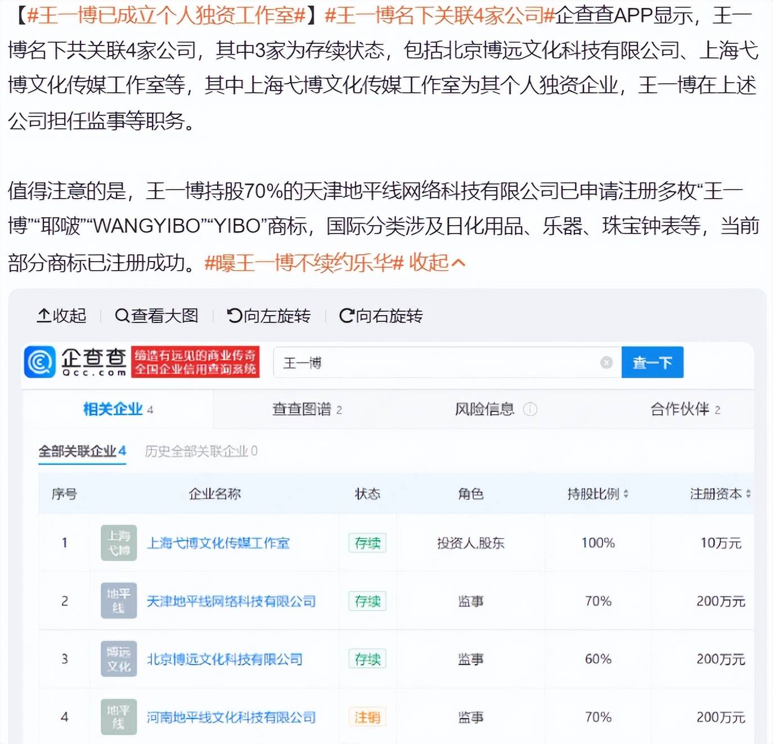Sort by 持股比例 column arrows

click(626, 494)
